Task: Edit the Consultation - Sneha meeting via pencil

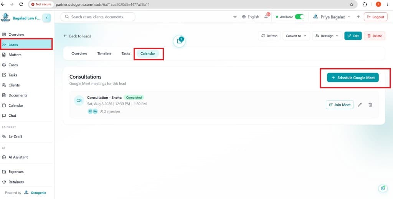Action: pyautogui.click(x=360, y=104)
